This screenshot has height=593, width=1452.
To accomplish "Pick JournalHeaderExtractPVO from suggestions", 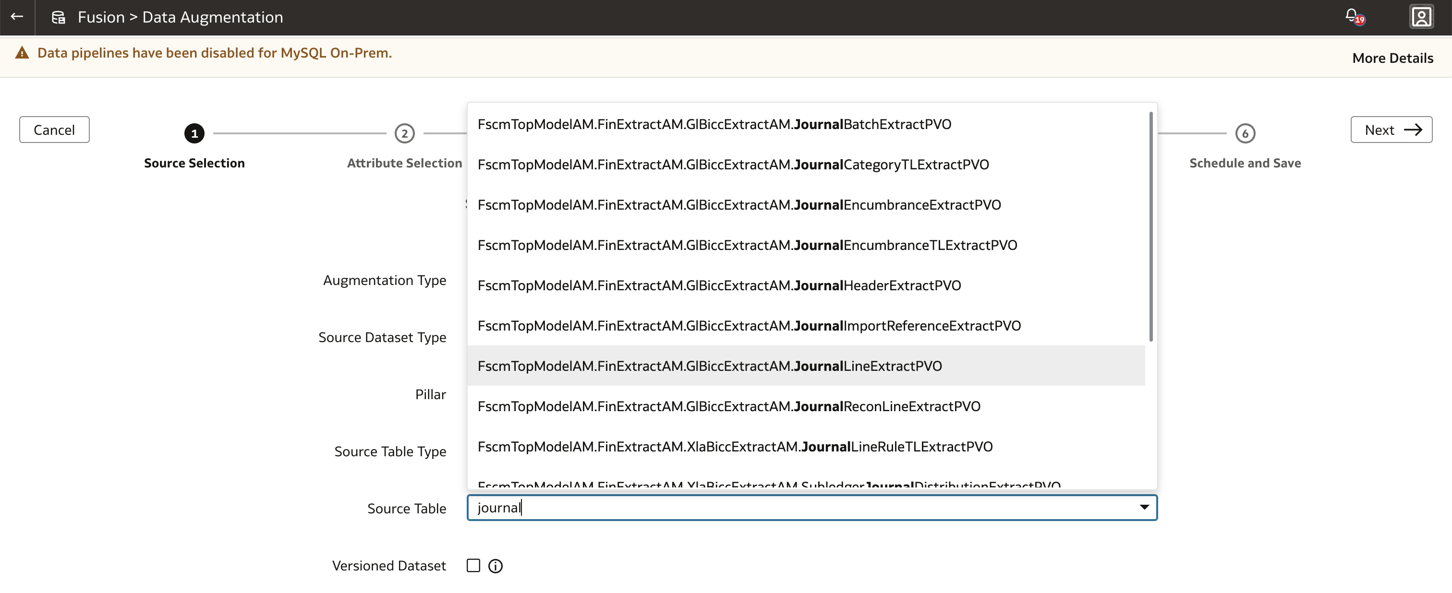I will pyautogui.click(x=806, y=285).
